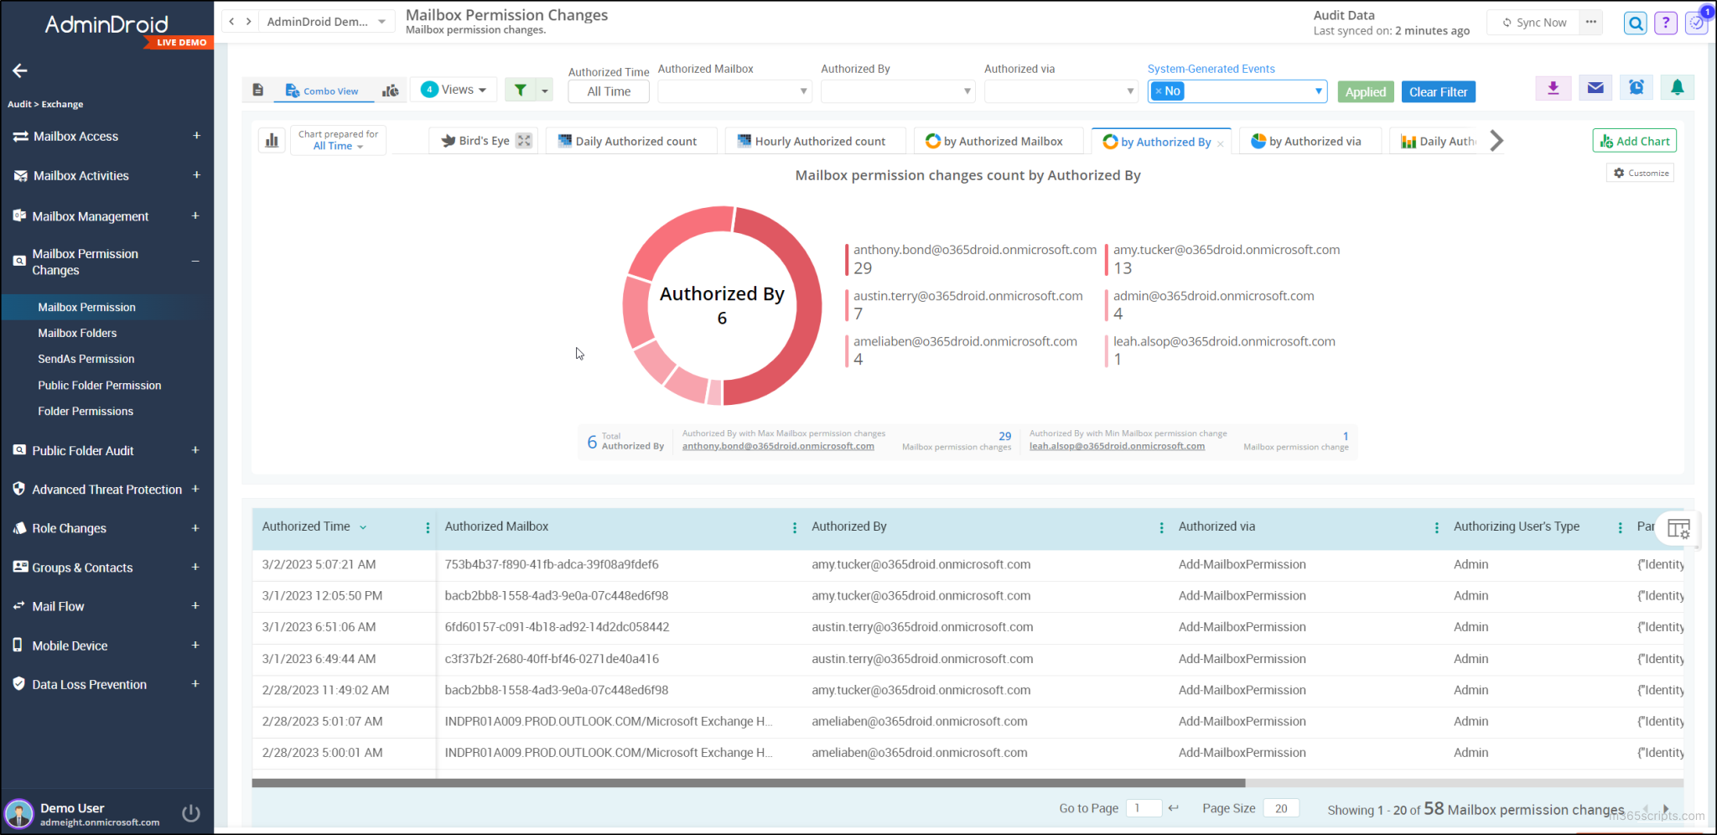The image size is (1717, 835).
Task: Click the notification bell icon
Action: click(x=1677, y=87)
